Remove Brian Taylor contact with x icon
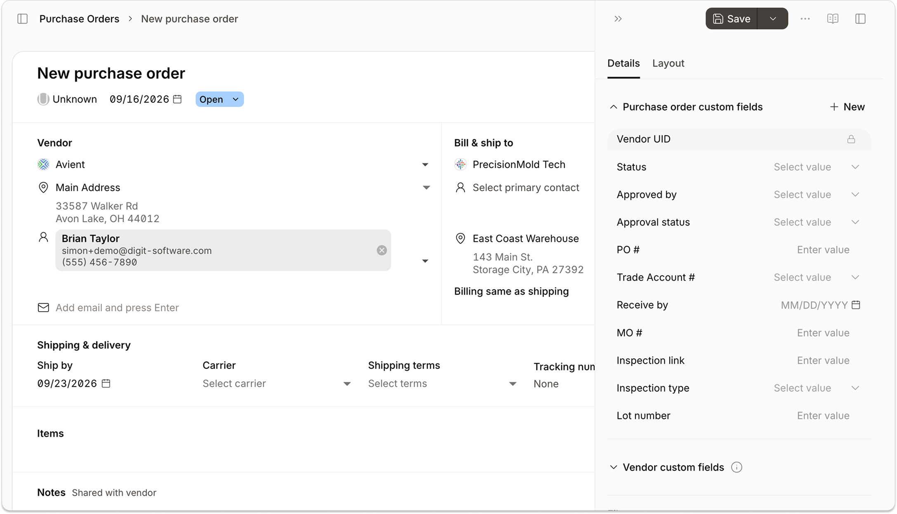The image size is (897, 514). 382,250
